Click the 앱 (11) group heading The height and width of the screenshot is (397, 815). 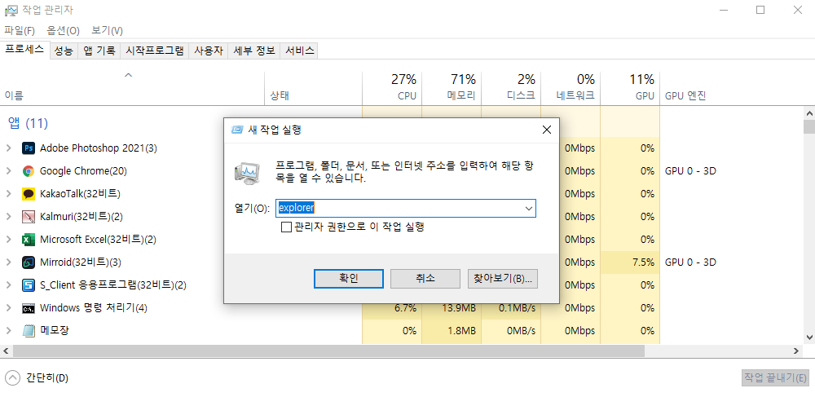(28, 123)
